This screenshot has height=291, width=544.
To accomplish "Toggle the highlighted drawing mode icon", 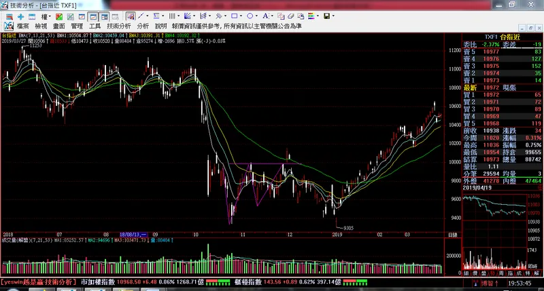I will [131, 16].
